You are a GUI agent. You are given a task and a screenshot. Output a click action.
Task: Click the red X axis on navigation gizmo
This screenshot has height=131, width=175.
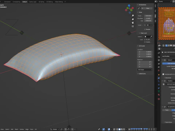coord(133,8)
